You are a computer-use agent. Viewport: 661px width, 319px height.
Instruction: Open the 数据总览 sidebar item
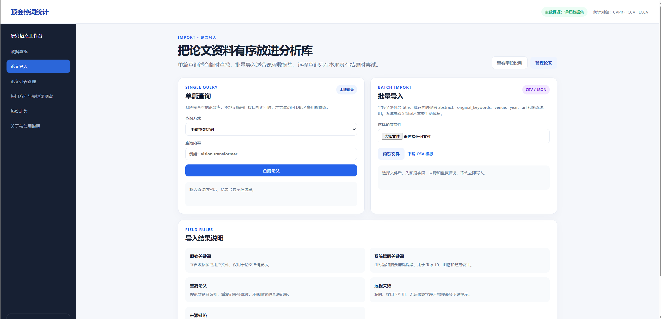[38, 52]
